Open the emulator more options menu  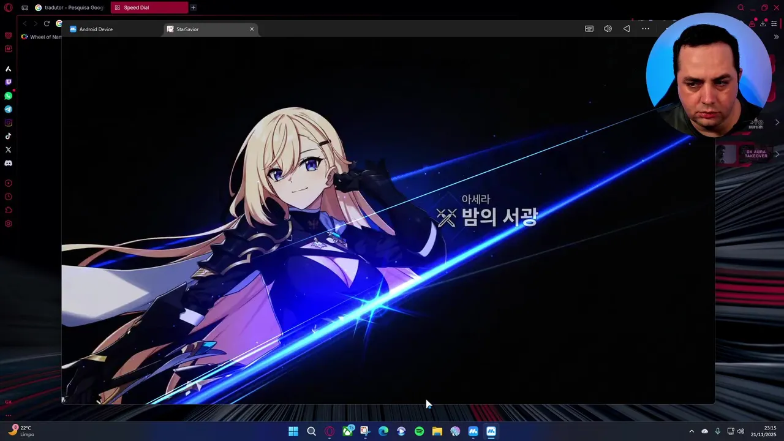click(x=646, y=29)
